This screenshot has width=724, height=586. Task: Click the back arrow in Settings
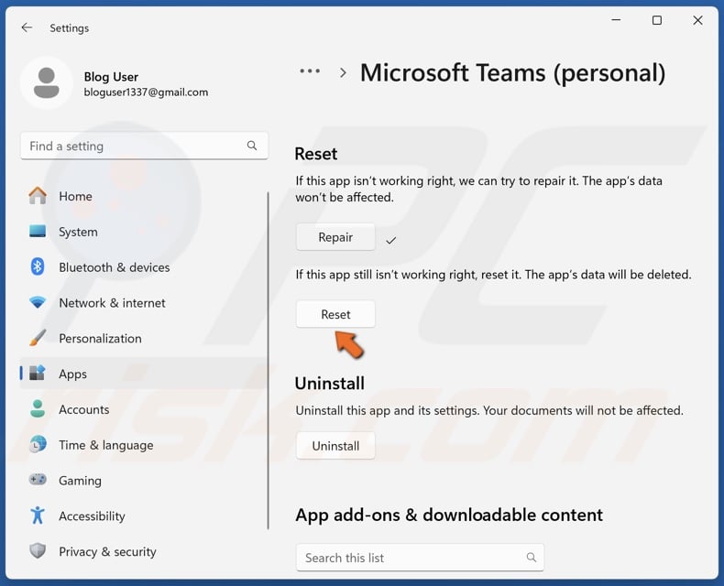[x=27, y=28]
